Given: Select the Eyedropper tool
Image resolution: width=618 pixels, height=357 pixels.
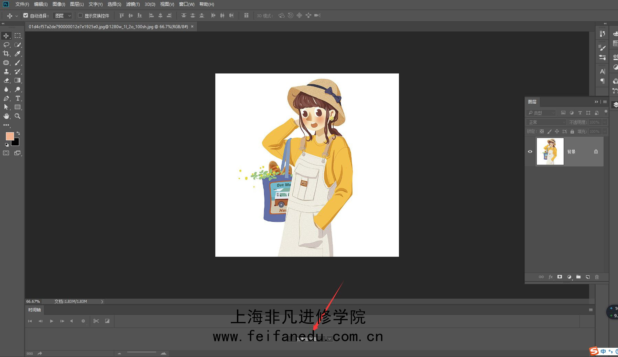Looking at the screenshot, I should 18,54.
